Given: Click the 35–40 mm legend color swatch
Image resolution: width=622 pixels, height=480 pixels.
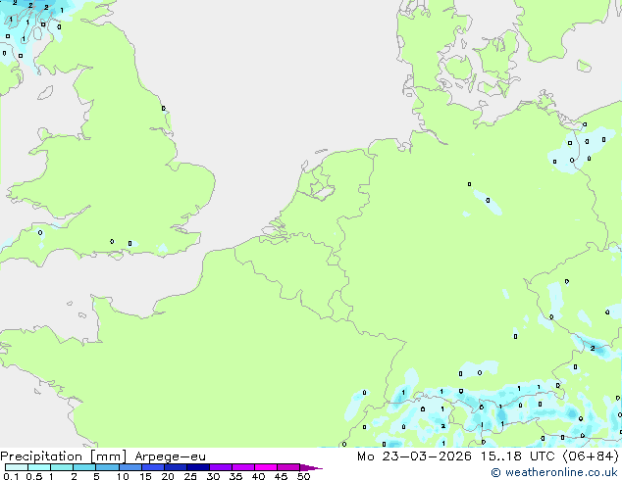Looking at the screenshot, I should (x=243, y=467).
